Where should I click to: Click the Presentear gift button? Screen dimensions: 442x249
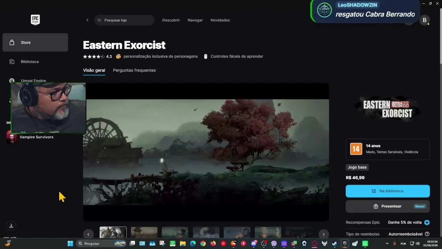388,206
